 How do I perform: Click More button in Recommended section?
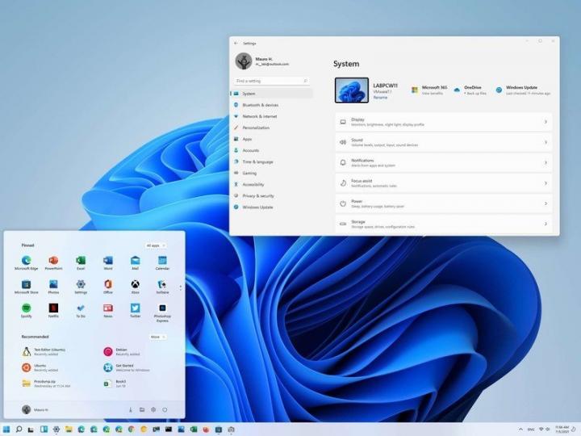click(x=157, y=337)
